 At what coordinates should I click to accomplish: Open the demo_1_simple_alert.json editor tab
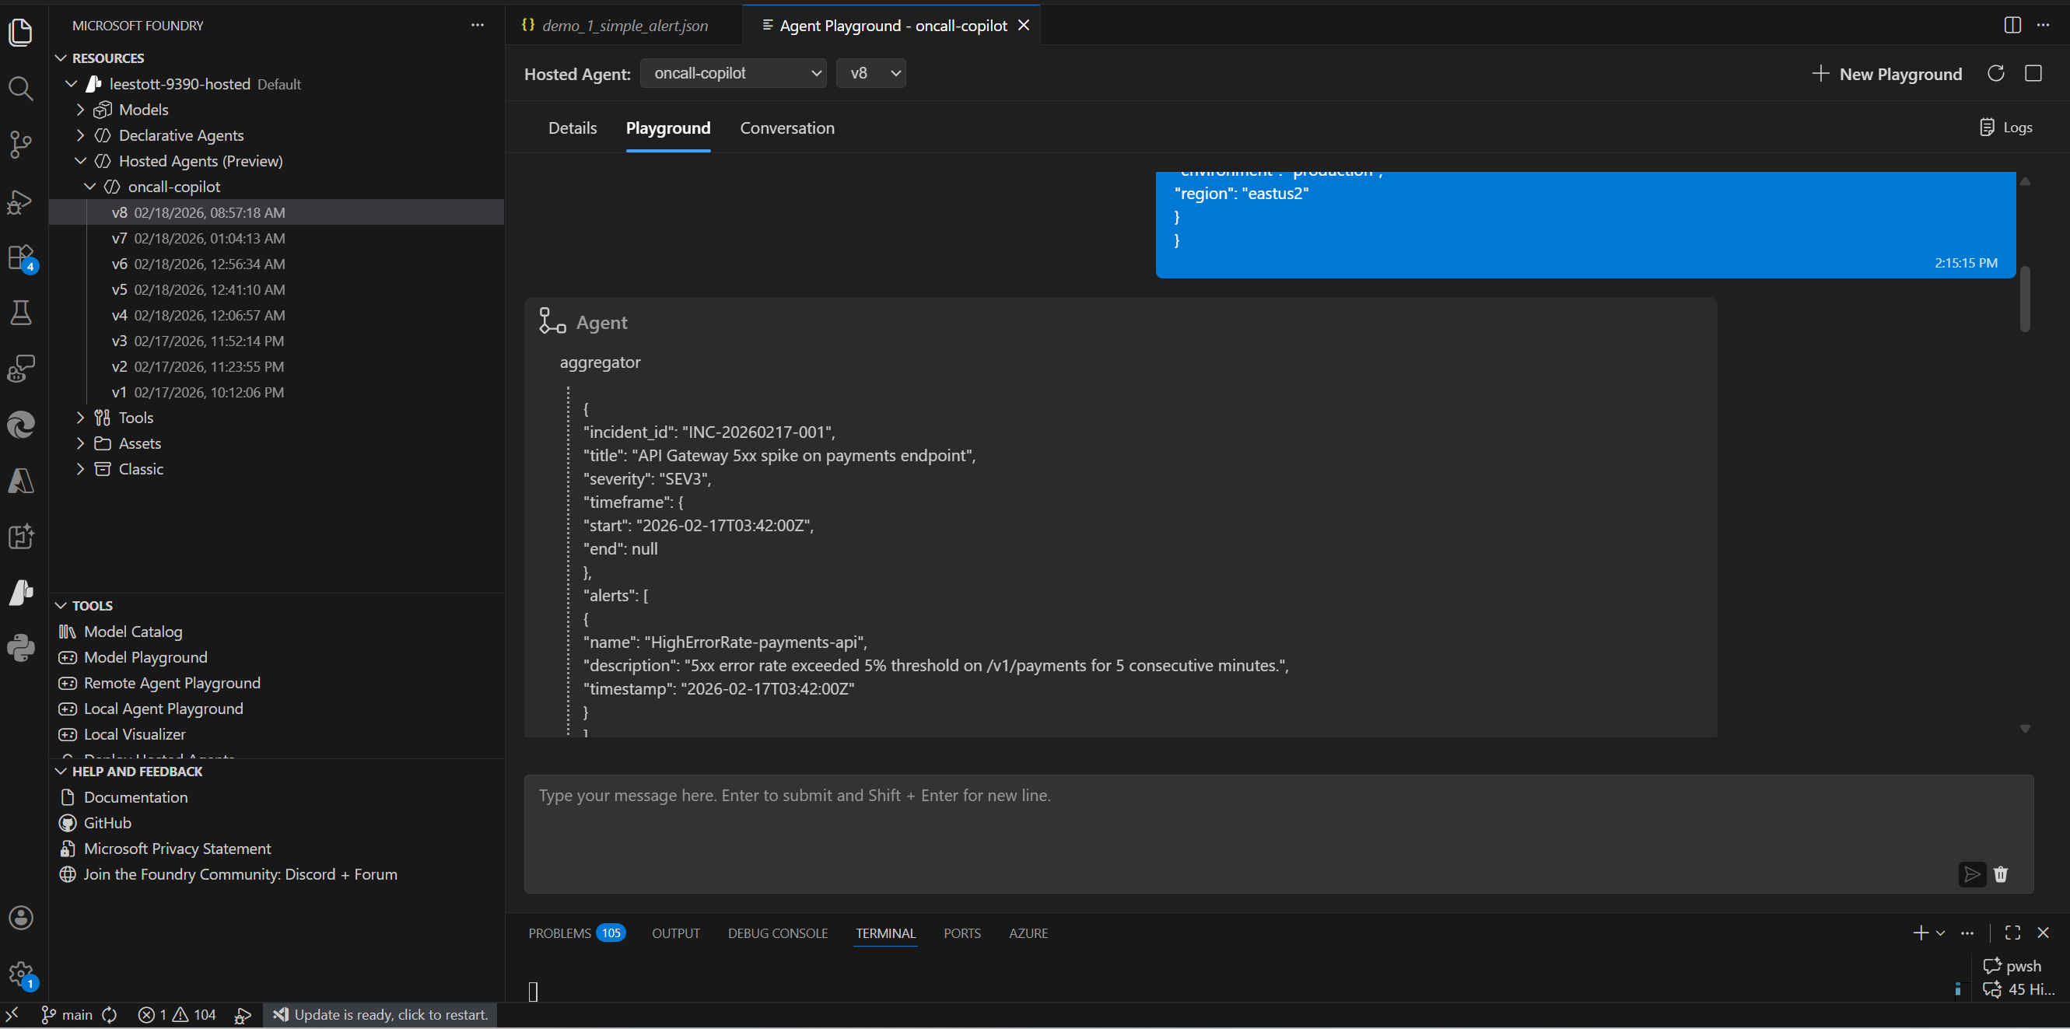coord(624,26)
